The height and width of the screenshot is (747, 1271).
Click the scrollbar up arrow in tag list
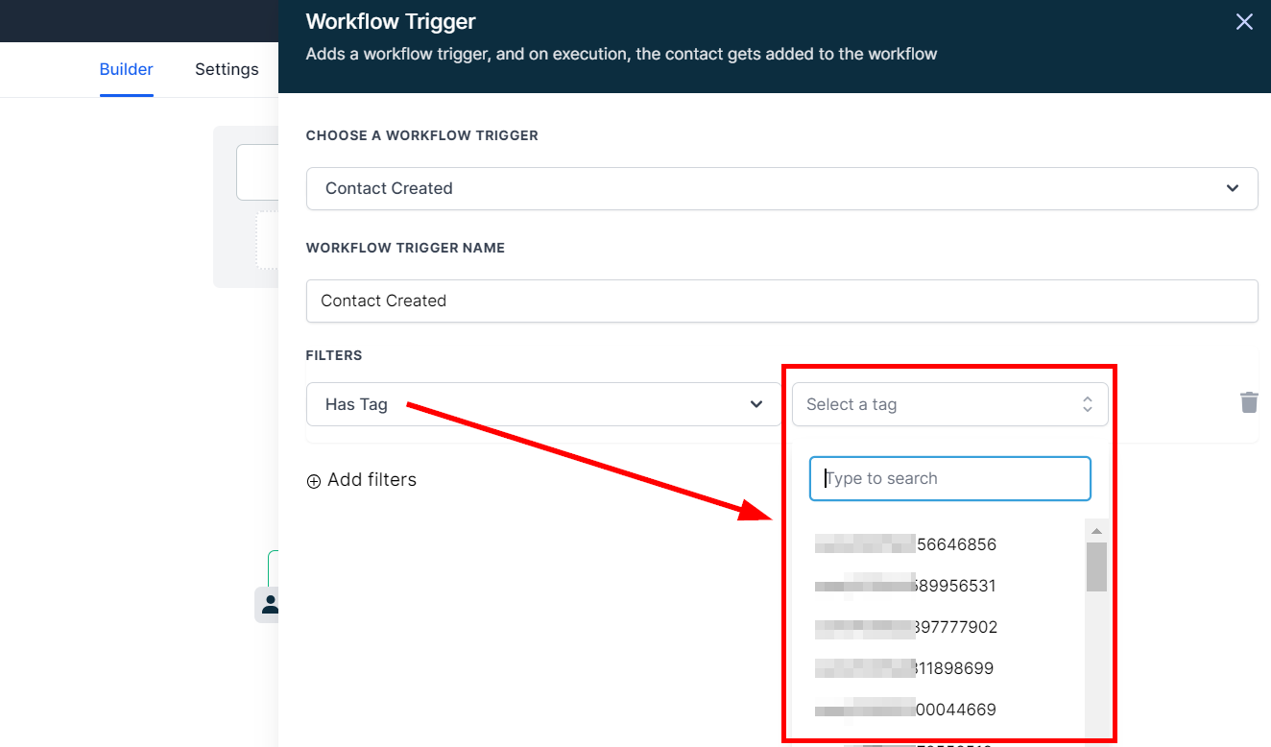[1096, 531]
